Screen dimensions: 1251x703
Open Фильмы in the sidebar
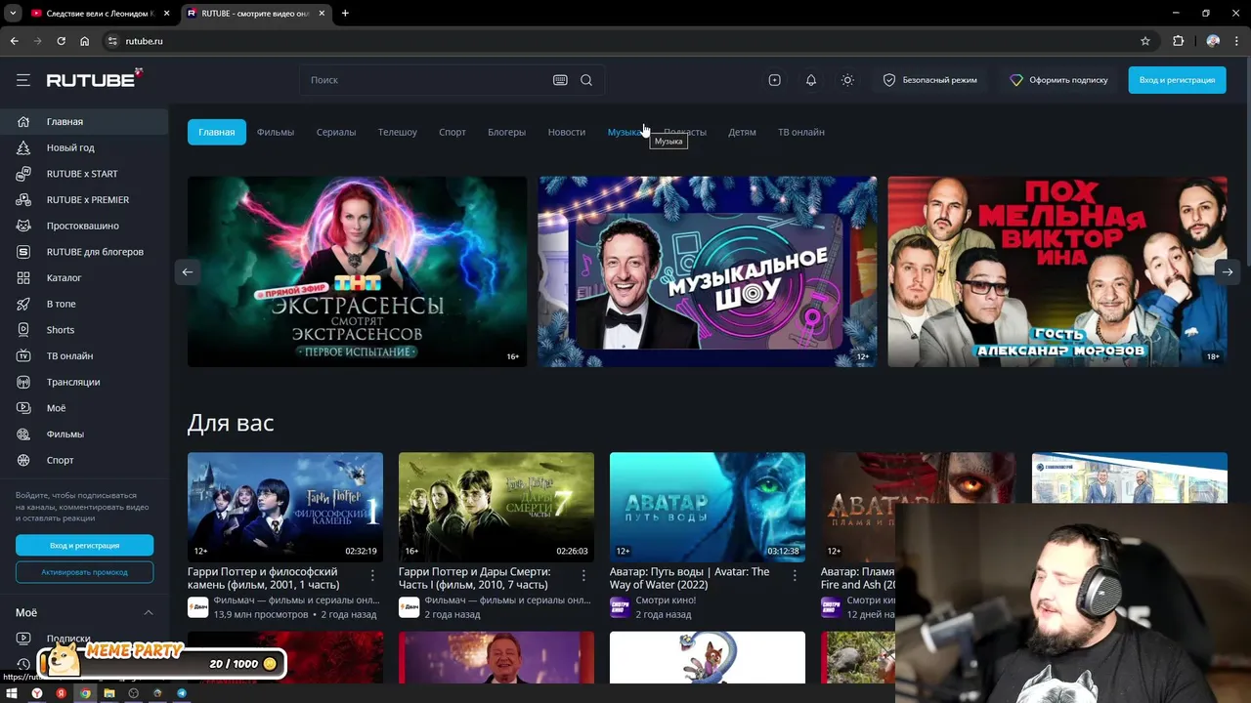tap(84, 434)
